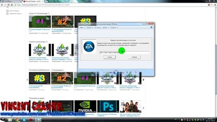Open the first Sims 3 video thumbnail
This screenshot has width=217, height=122.
pos(40,50)
